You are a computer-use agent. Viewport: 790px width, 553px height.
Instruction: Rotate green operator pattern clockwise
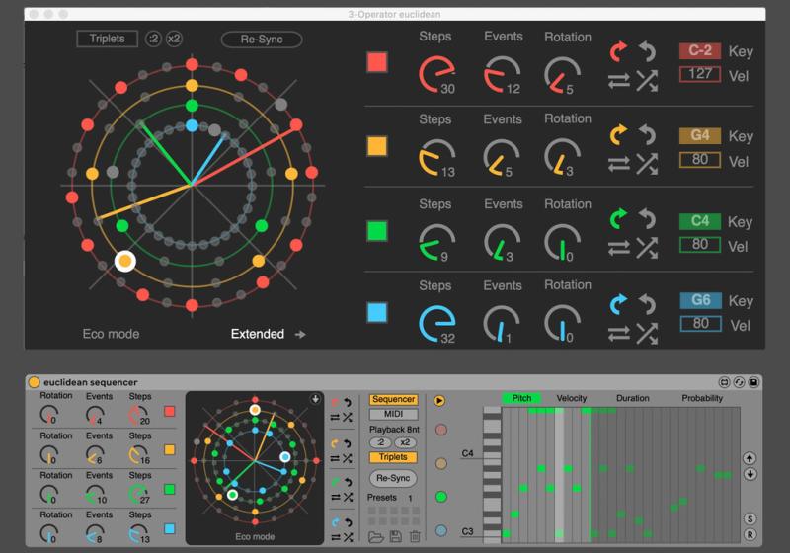pyautogui.click(x=619, y=218)
